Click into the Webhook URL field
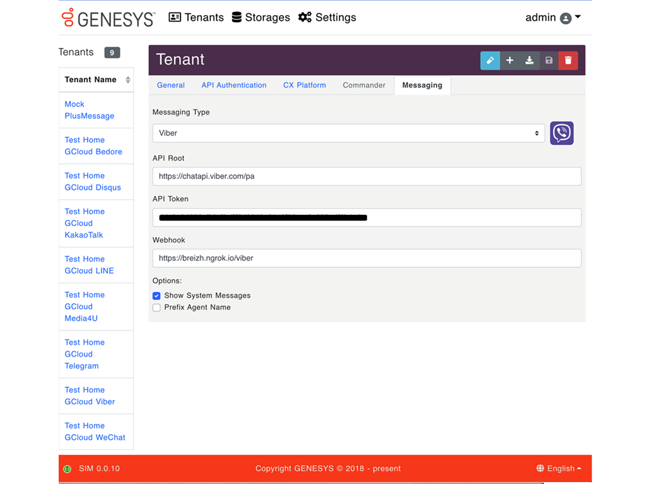The width and height of the screenshot is (646, 484). pos(367,258)
